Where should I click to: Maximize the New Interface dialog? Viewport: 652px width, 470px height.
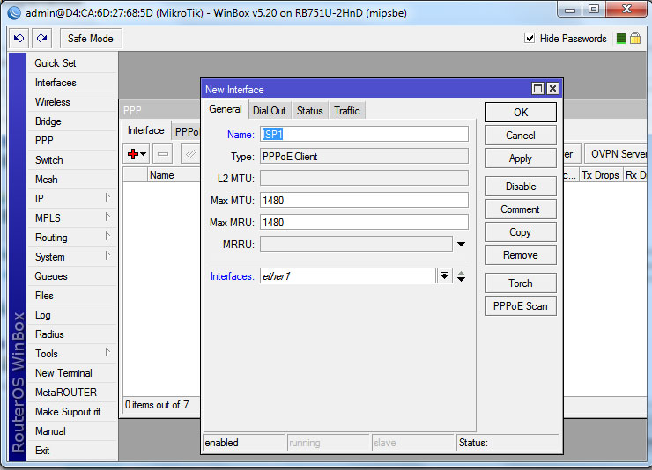click(537, 89)
